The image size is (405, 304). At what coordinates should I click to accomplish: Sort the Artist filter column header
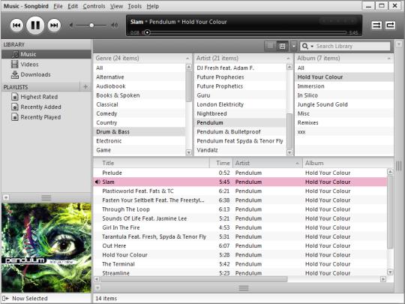[x=243, y=58]
